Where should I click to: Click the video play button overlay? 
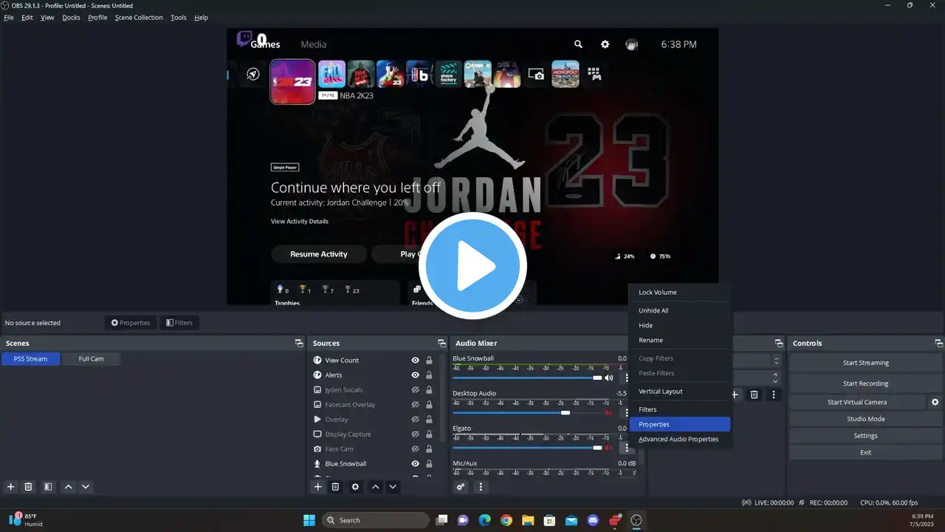click(x=472, y=266)
